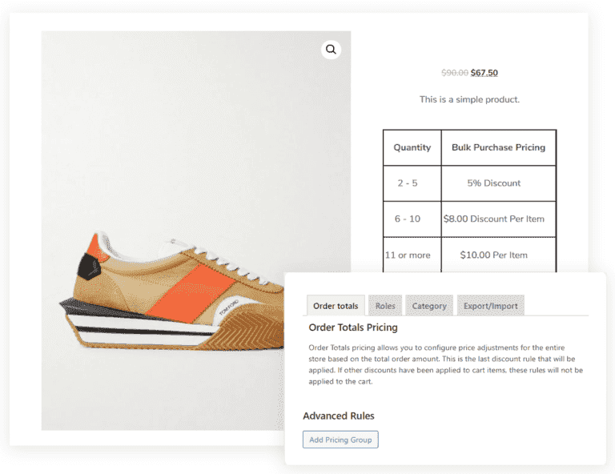The width and height of the screenshot is (615, 474).
Task: Click the Order Totals Pricing heading
Action: point(353,327)
